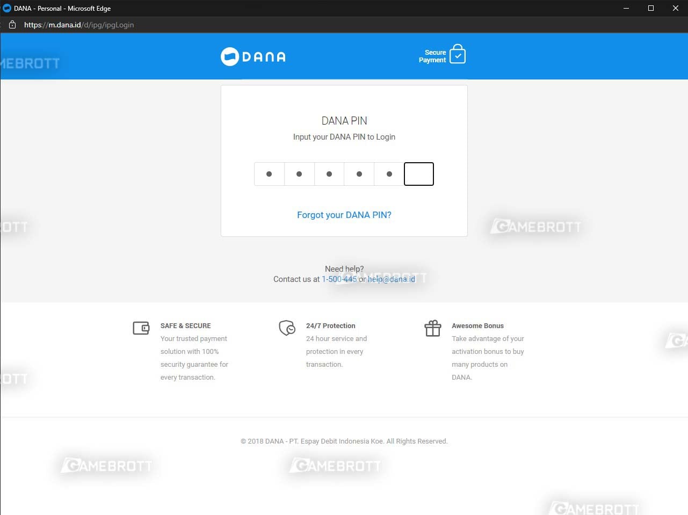The width and height of the screenshot is (688, 515).
Task: Click the 24/7 Protection shield icon
Action: tap(287, 328)
